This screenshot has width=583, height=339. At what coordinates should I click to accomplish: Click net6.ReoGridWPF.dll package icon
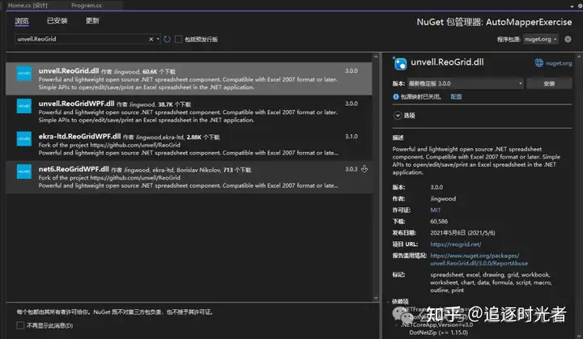(x=24, y=172)
